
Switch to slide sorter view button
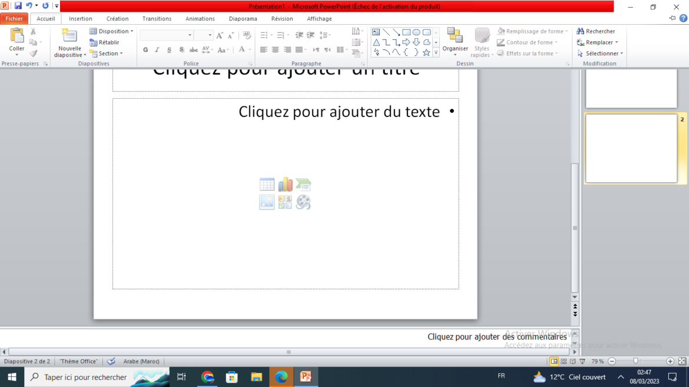click(564, 361)
